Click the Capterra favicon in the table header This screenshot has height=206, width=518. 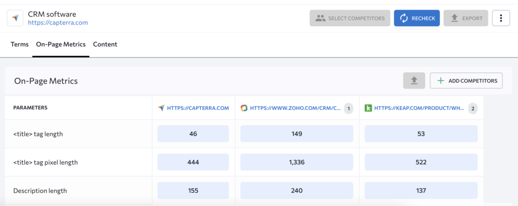click(x=161, y=108)
